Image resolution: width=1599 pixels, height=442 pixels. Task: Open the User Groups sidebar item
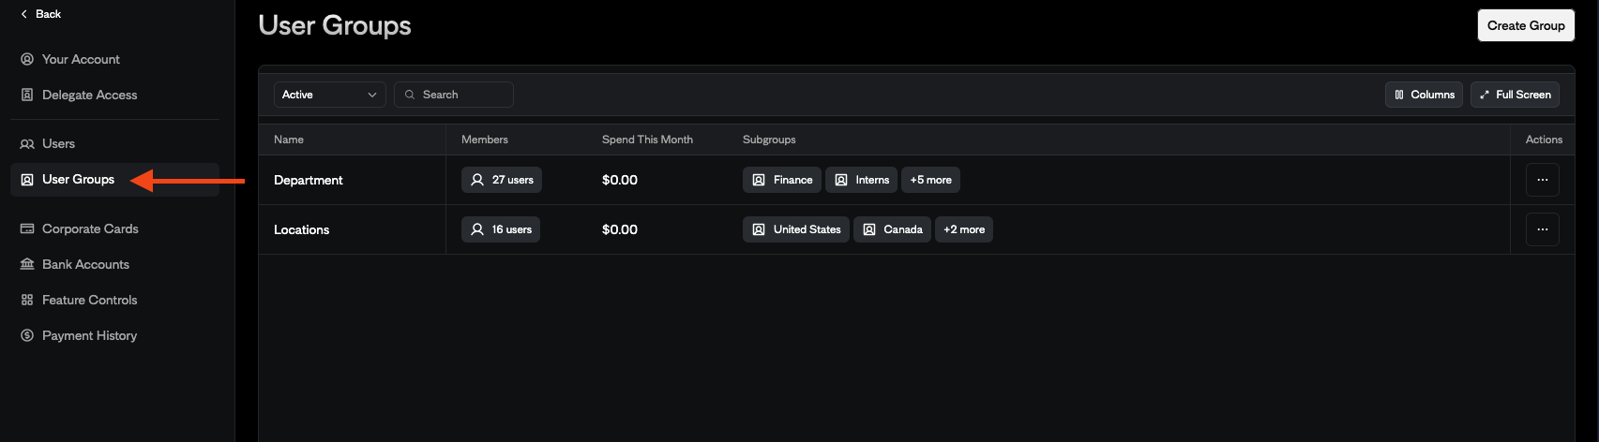pos(79,179)
